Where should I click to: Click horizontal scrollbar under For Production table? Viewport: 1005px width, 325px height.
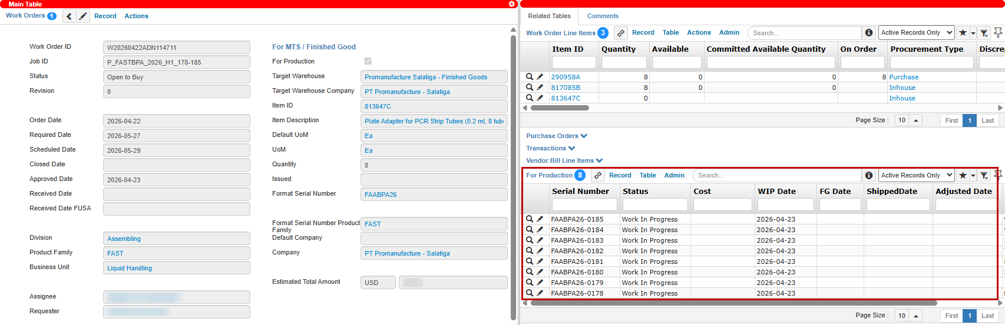(733, 303)
